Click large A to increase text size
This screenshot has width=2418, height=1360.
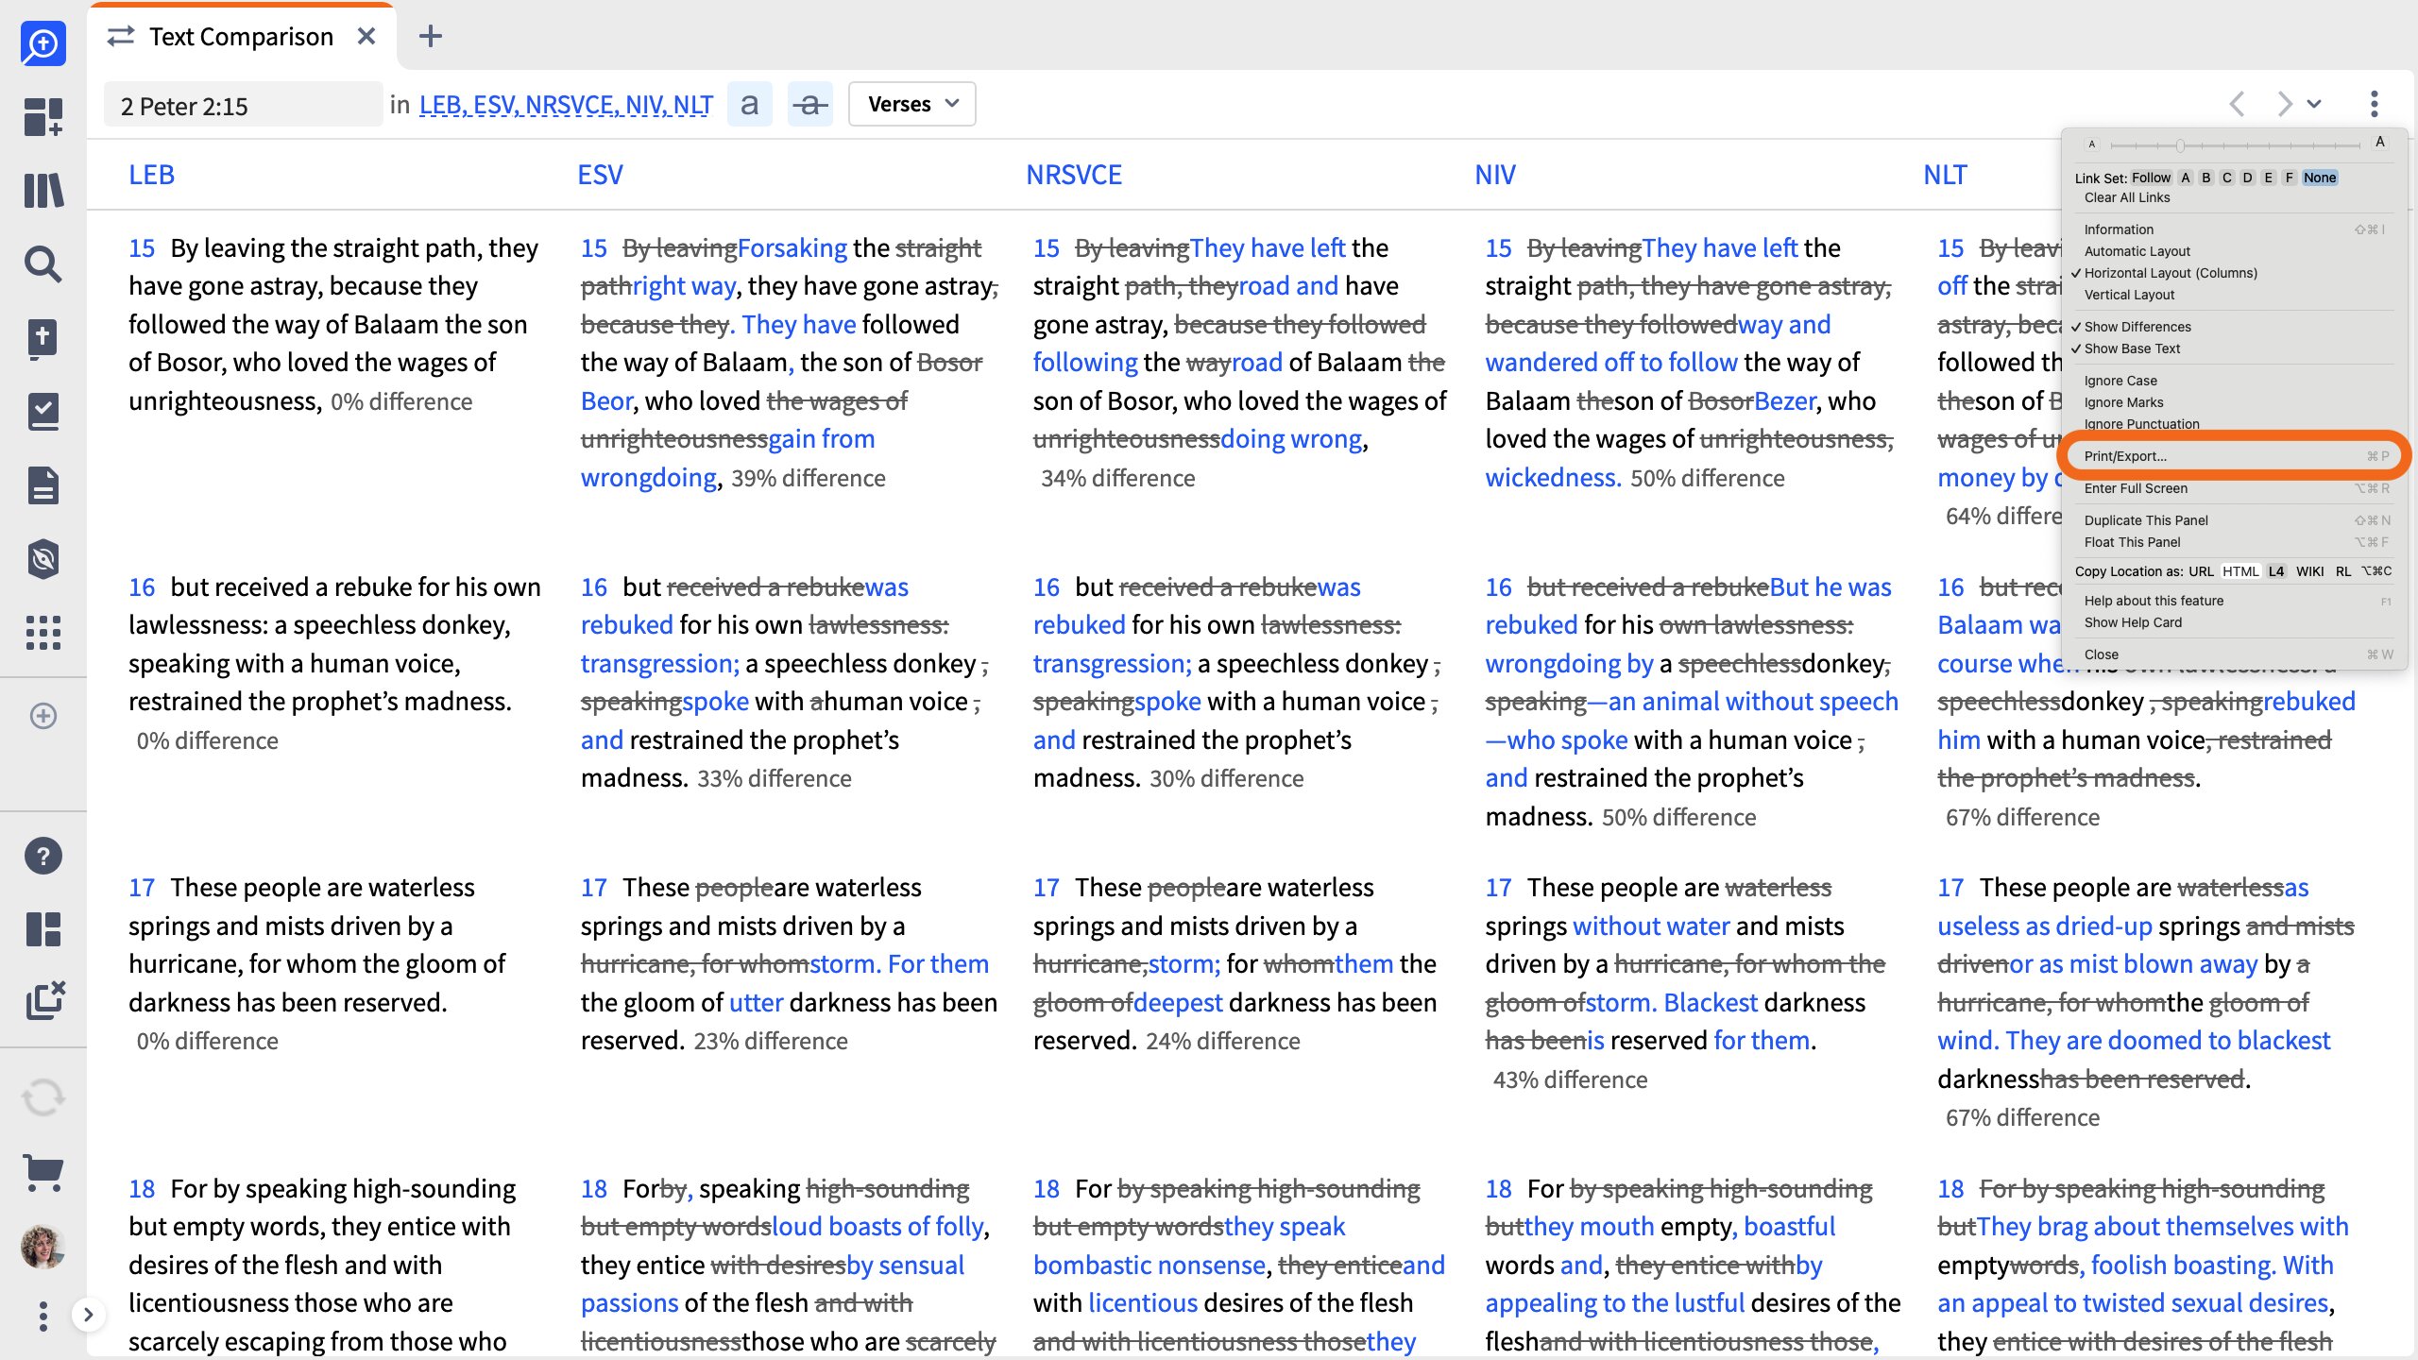[x=2380, y=143]
